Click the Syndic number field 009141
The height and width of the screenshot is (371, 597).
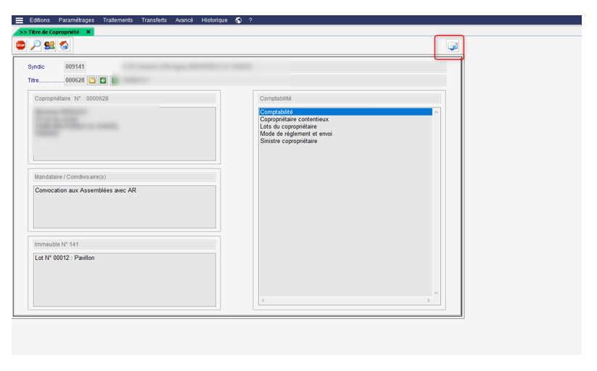click(75, 67)
